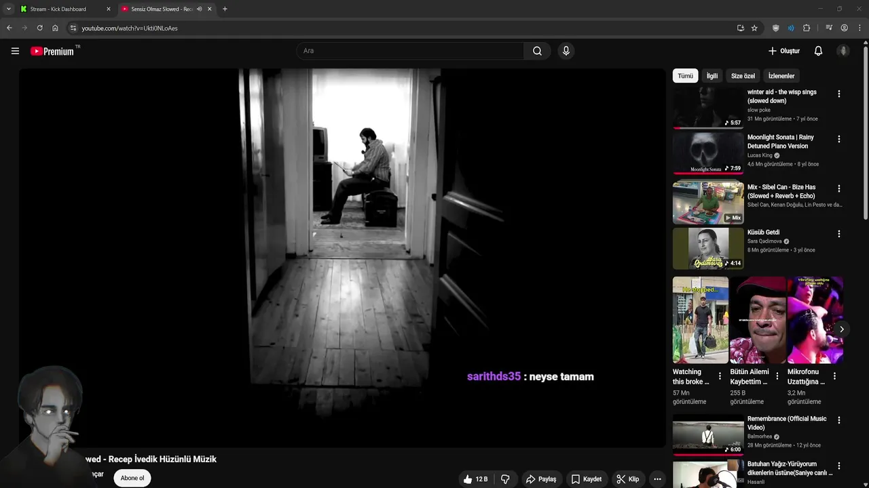
Task: Open Watching this broke short thumbnail
Action: tap(701, 320)
